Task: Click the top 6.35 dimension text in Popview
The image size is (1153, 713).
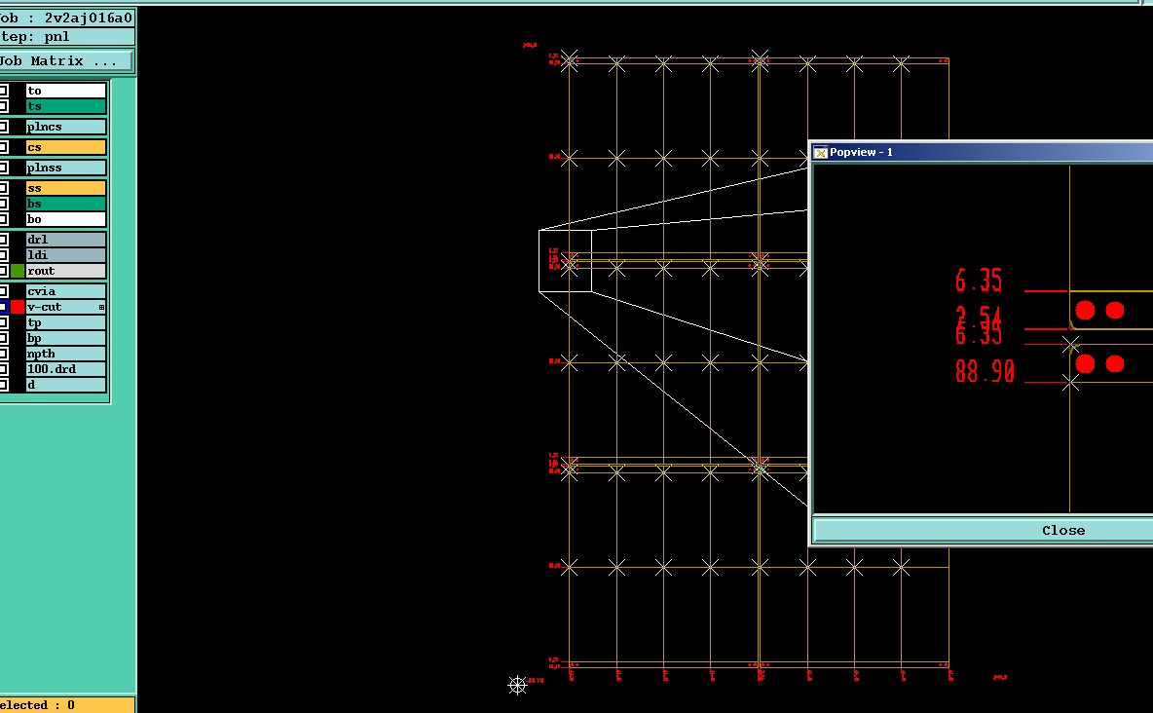Action: pos(979,281)
